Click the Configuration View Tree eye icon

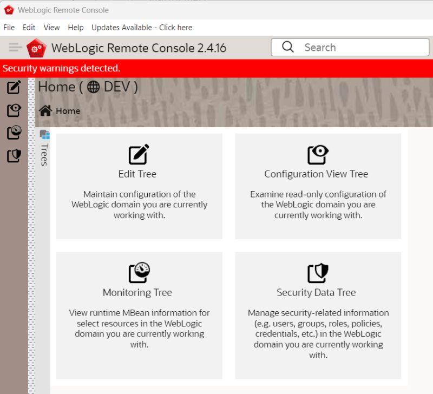(x=318, y=154)
